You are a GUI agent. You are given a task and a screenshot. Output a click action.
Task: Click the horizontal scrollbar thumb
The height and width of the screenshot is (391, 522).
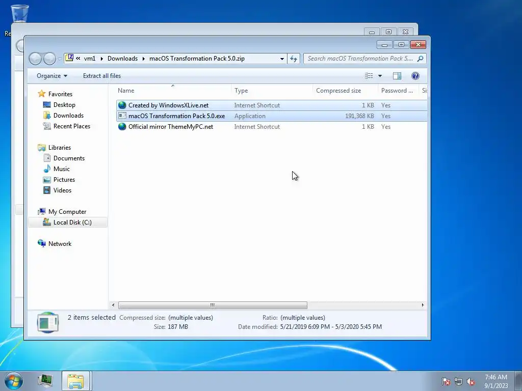(213, 305)
